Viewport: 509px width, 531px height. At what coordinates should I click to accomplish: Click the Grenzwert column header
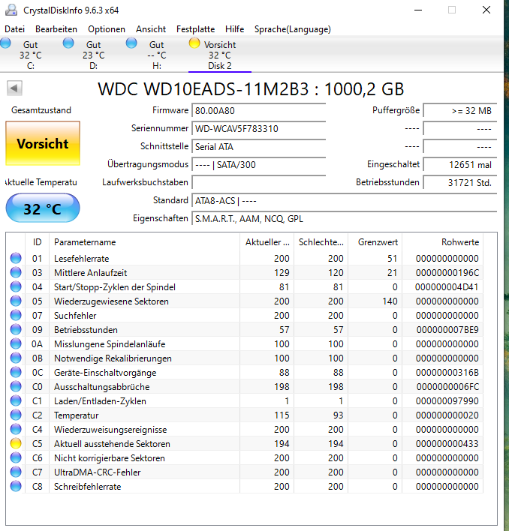tap(375, 242)
